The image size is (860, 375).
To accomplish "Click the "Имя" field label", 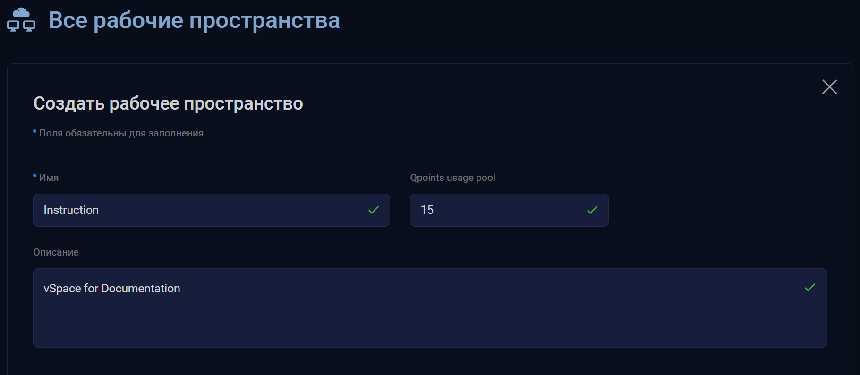I will pos(49,178).
